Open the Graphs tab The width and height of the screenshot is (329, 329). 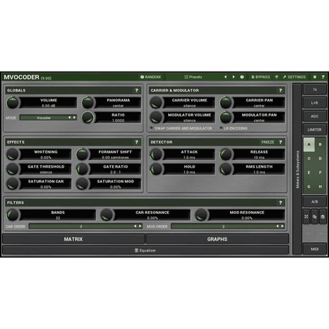[x=217, y=239]
